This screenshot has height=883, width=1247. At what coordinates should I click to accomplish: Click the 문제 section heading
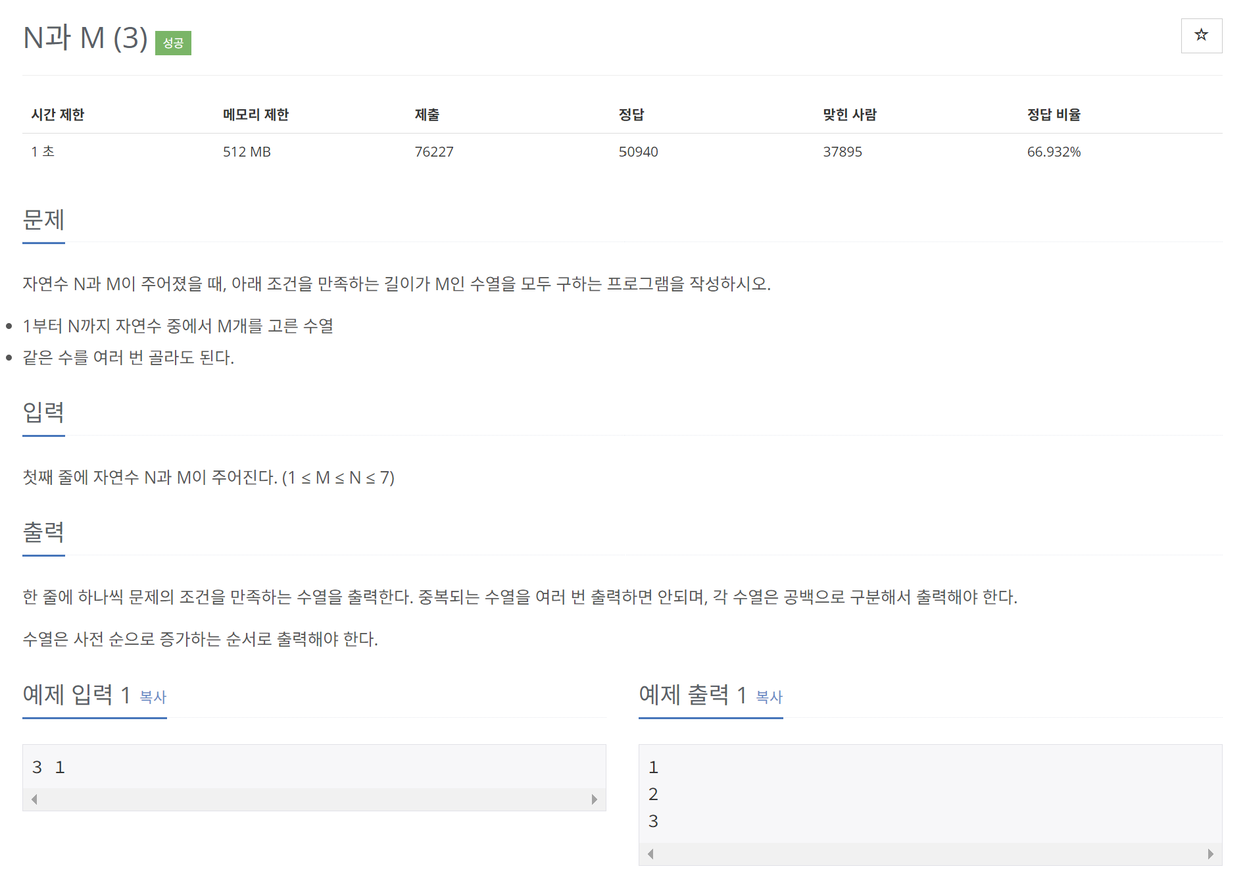43,220
